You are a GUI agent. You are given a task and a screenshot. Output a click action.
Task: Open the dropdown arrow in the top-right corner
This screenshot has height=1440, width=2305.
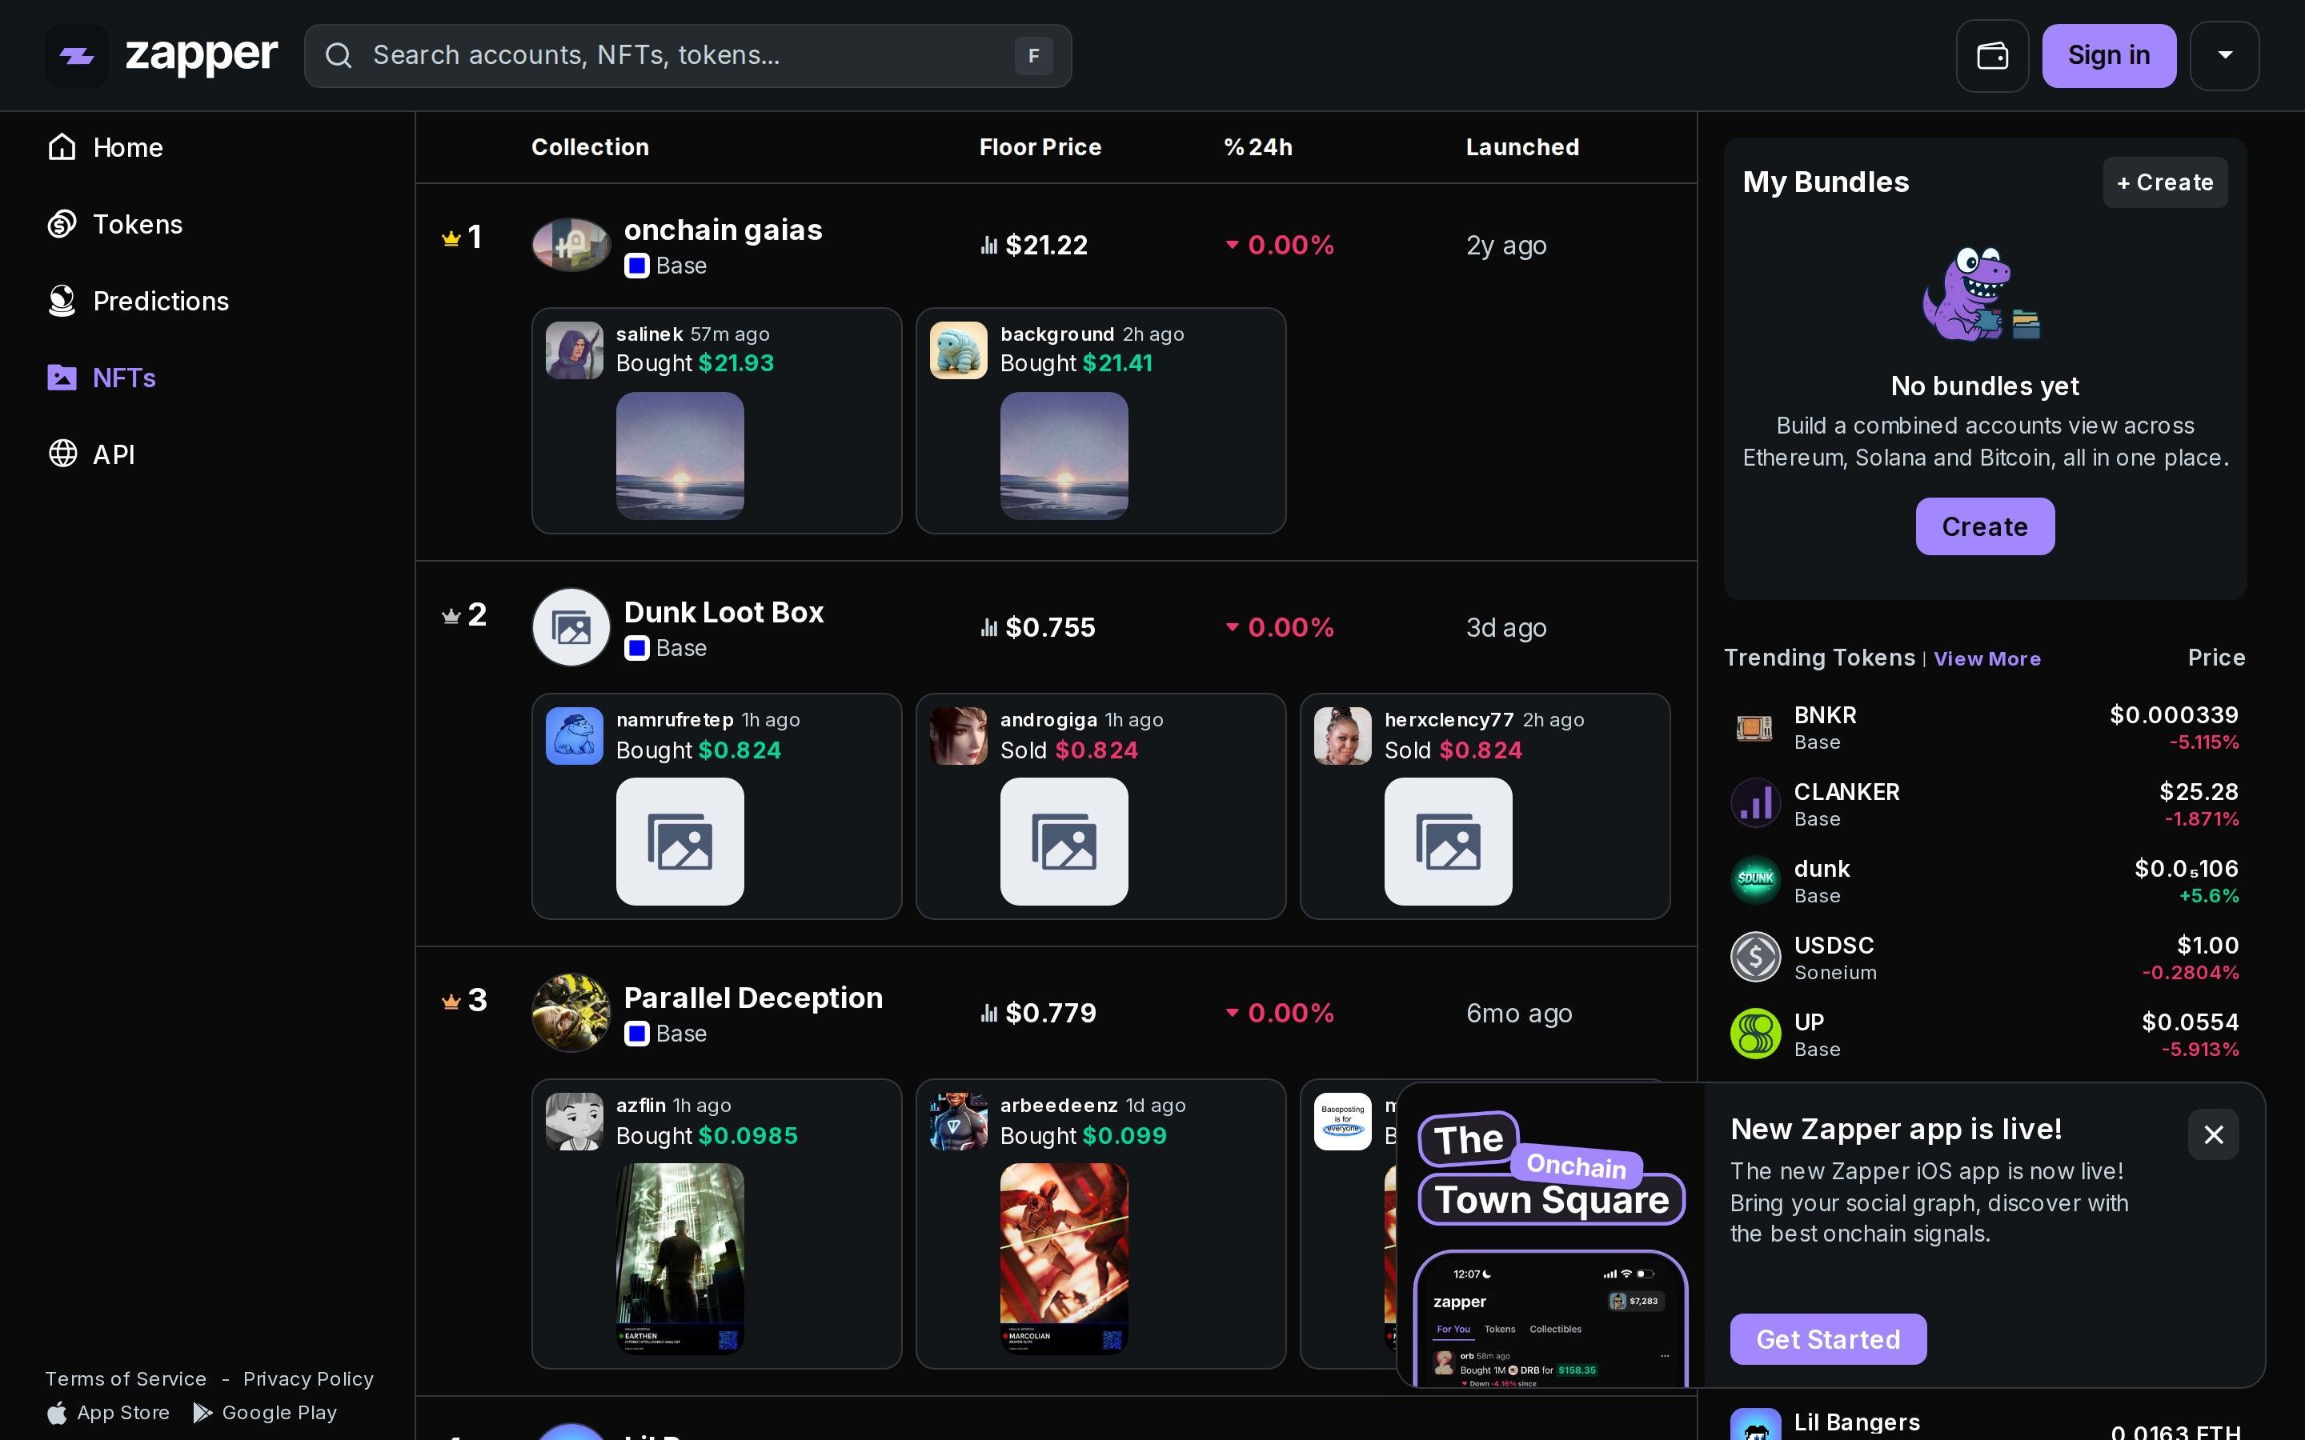[x=2224, y=55]
